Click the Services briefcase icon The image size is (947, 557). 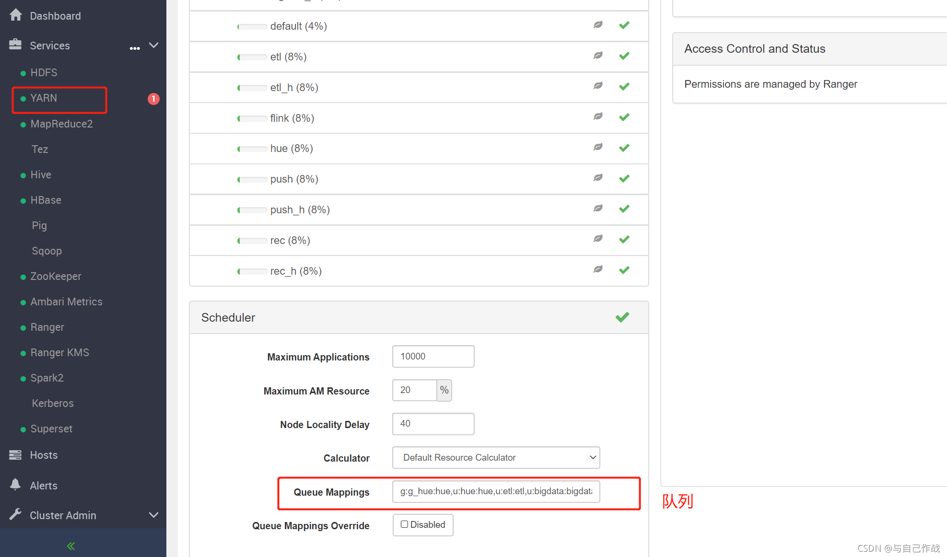(15, 45)
